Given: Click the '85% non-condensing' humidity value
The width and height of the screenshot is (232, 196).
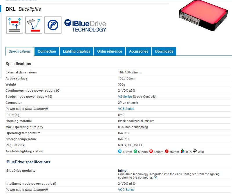Looking at the screenshot, I should click(133, 127).
